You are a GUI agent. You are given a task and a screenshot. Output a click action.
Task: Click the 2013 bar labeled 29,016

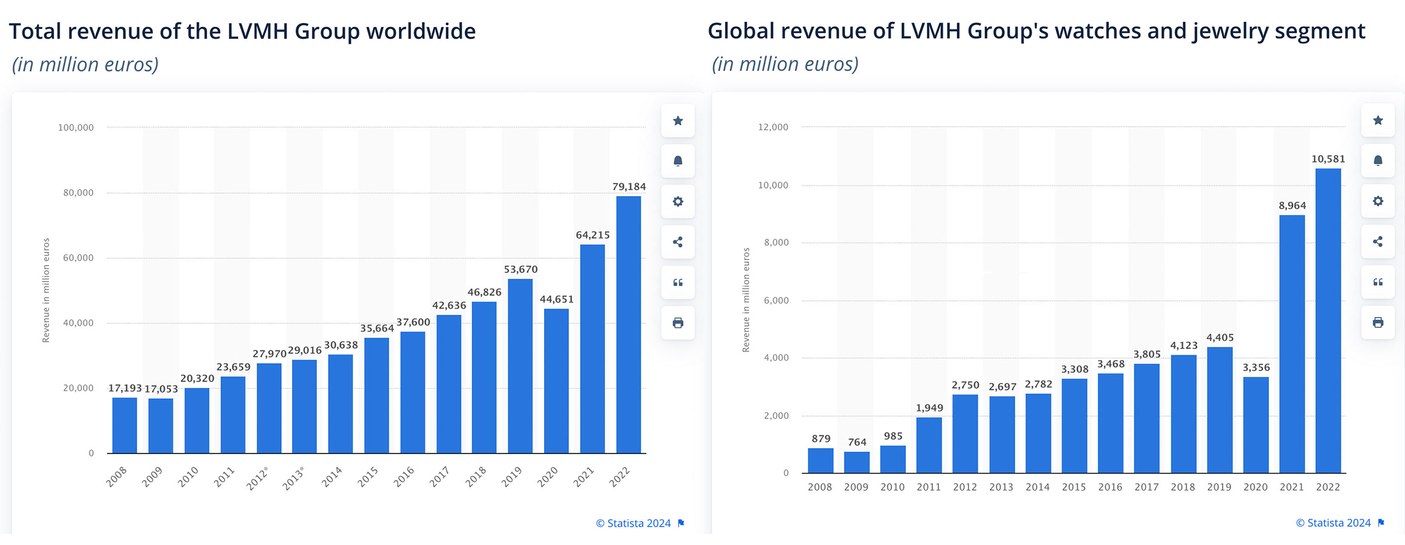pos(304,406)
